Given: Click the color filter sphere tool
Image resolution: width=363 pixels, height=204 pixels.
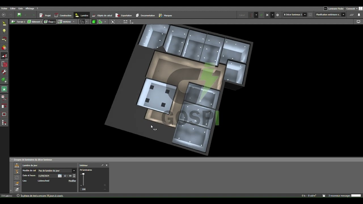Looking at the screenshot, I should 4,48.
